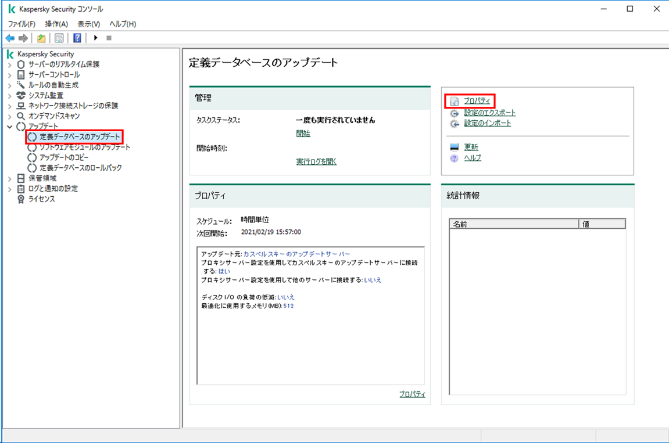Viewport: 669px width, 443px height.
Task: Click the 更新 refresh link
Action: tap(471, 147)
